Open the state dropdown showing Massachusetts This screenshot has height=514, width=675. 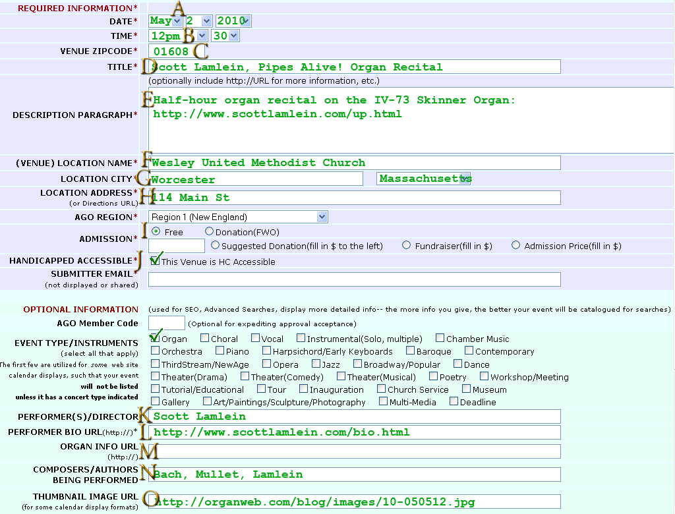tap(424, 178)
